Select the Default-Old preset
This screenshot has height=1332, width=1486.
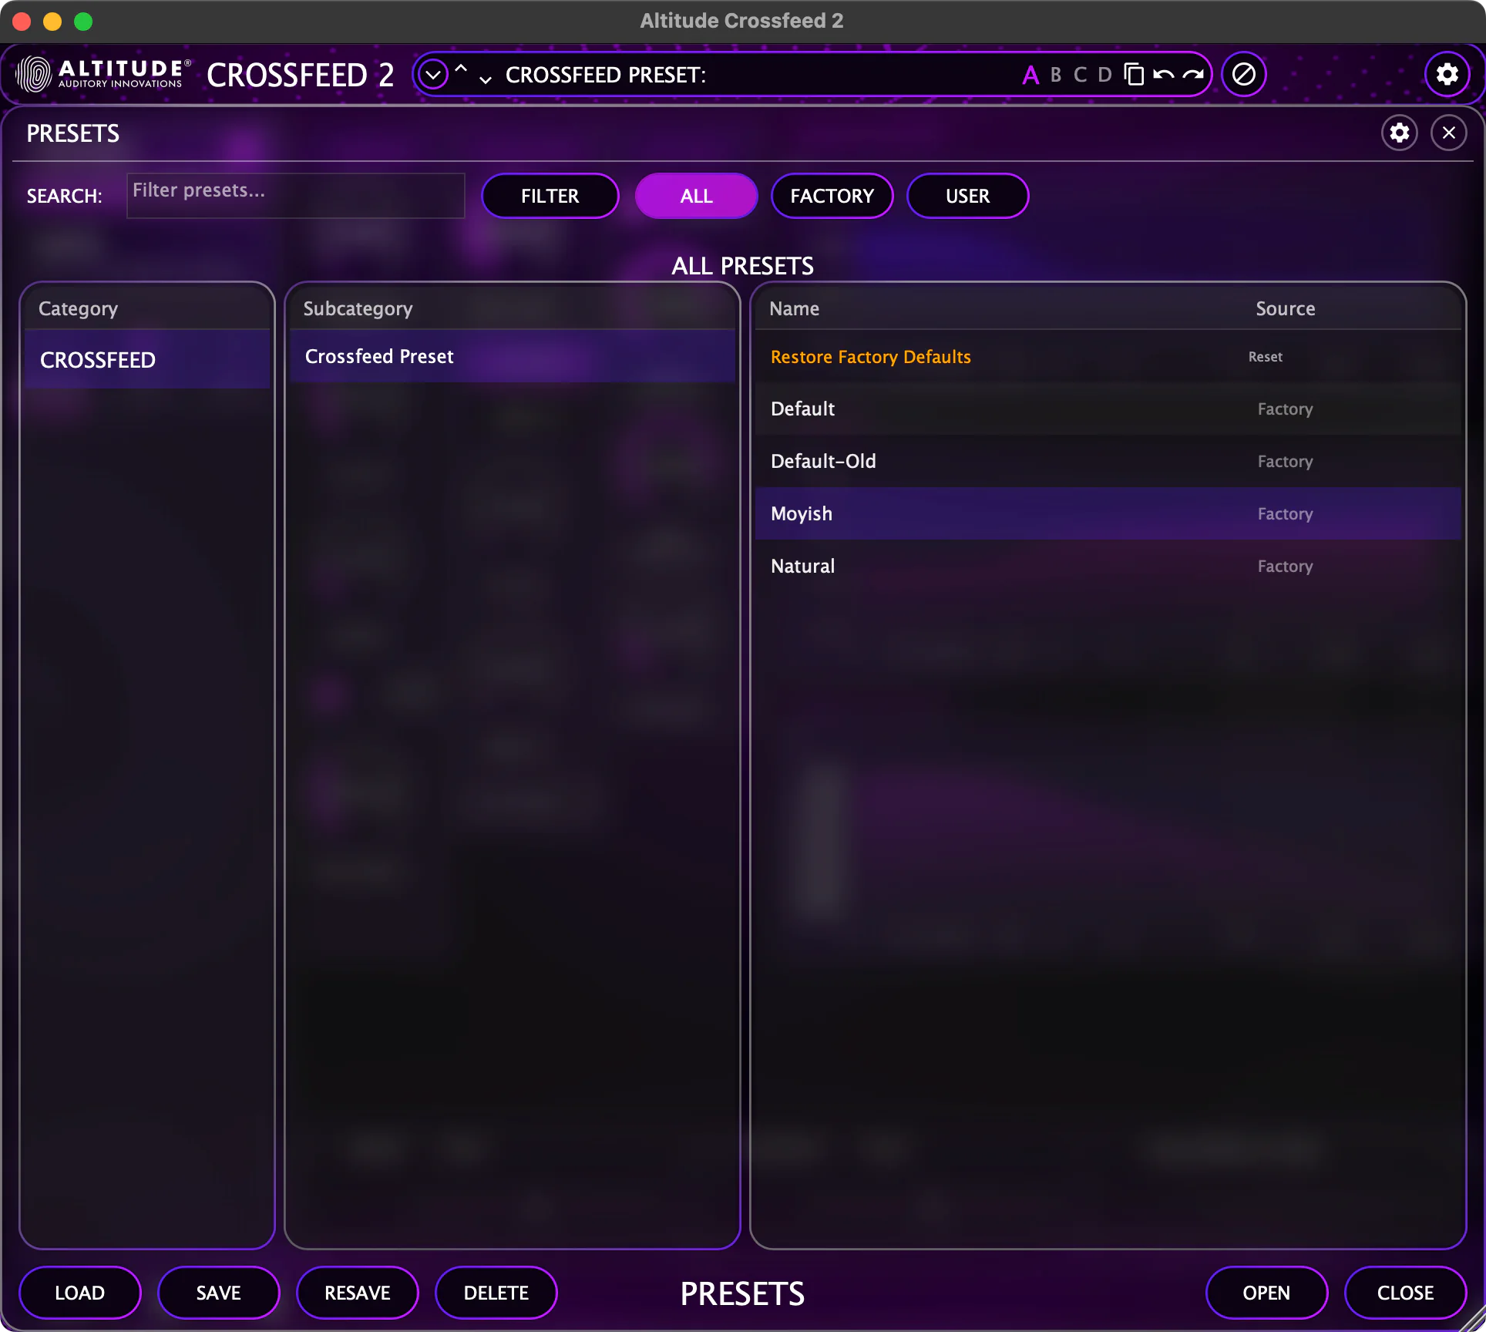1108,461
